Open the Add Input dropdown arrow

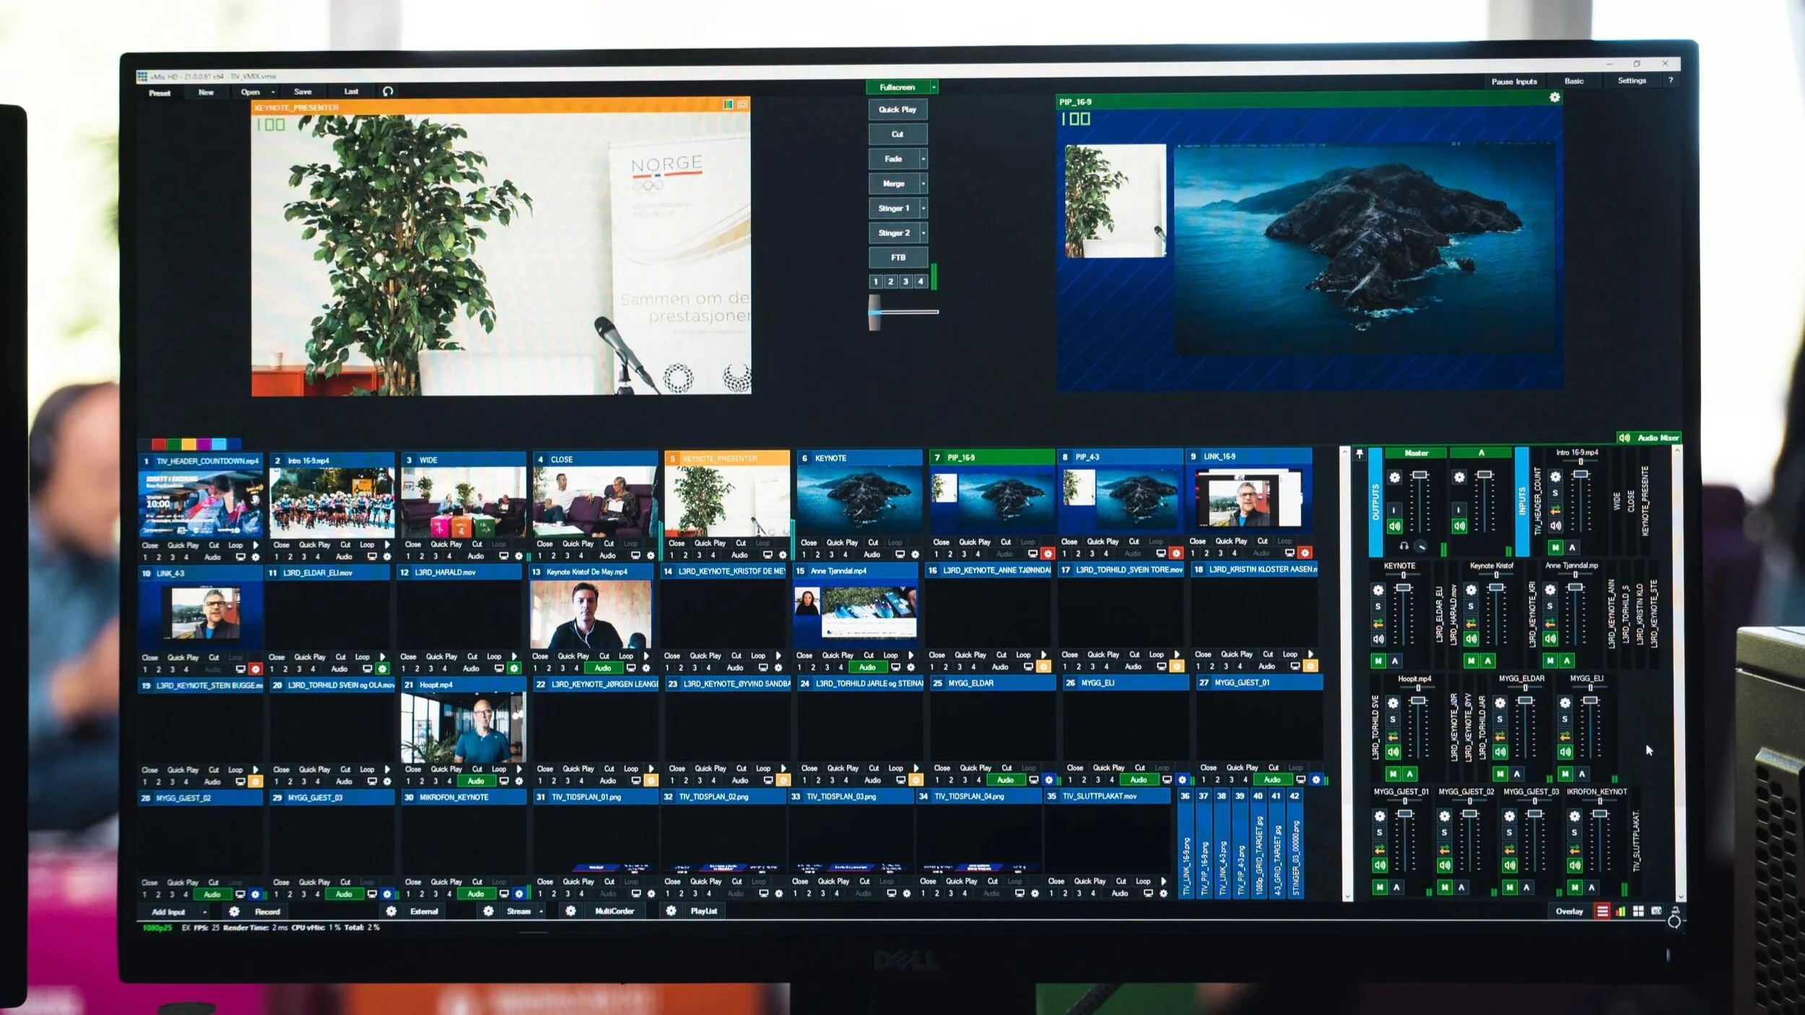point(204,912)
